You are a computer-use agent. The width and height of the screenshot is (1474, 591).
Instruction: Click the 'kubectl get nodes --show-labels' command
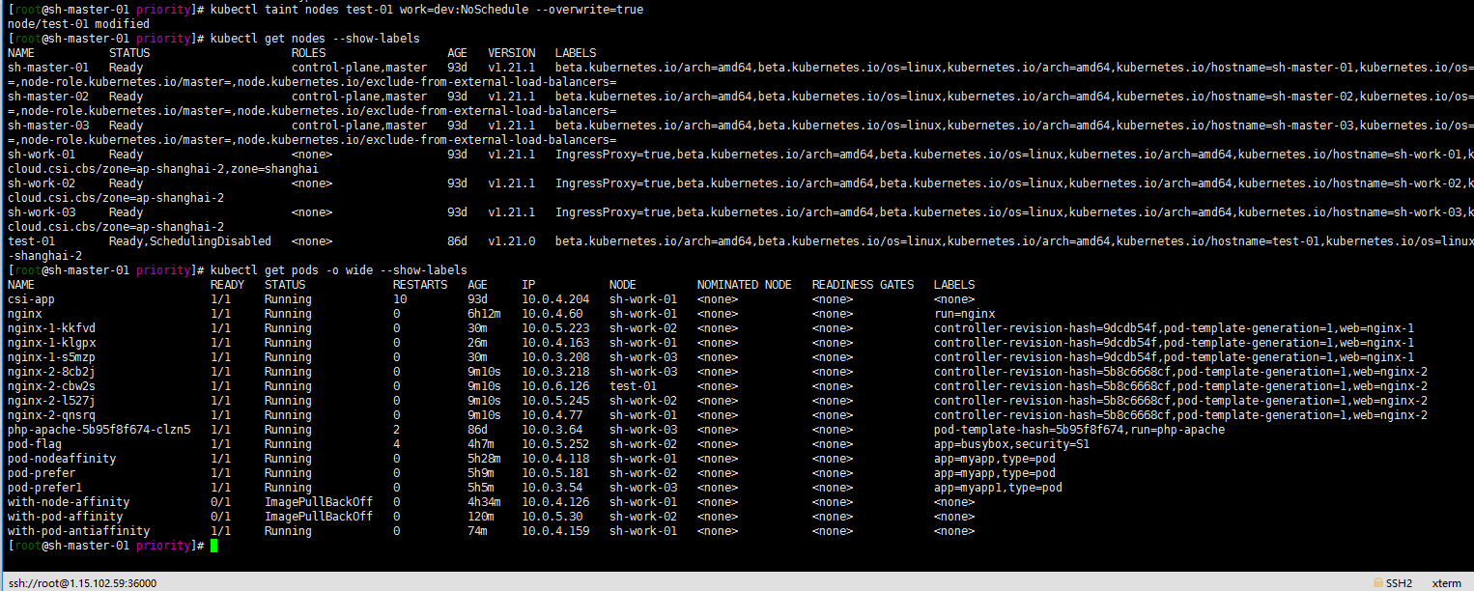[x=315, y=38]
